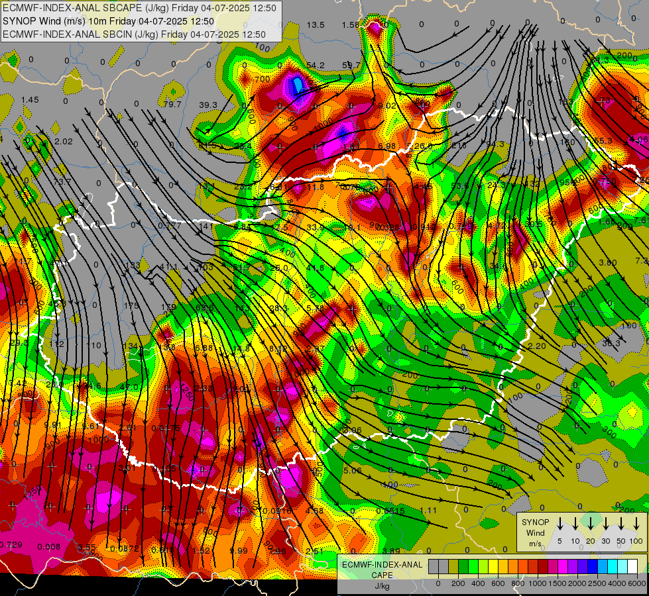Click the 110 value on the map
Image resolution: width=649 pixels, height=596 pixels.
point(93,346)
